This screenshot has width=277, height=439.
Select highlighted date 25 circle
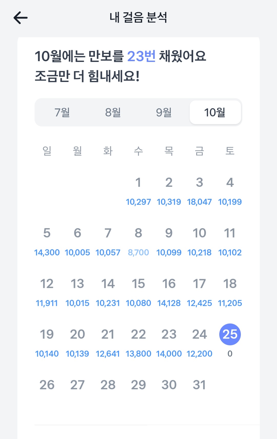(x=230, y=334)
